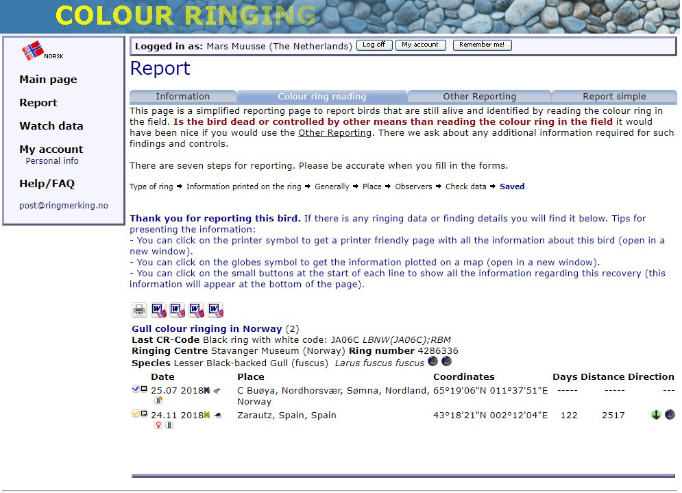Show details button next to 24.11 2018 checkmark

tap(144, 413)
